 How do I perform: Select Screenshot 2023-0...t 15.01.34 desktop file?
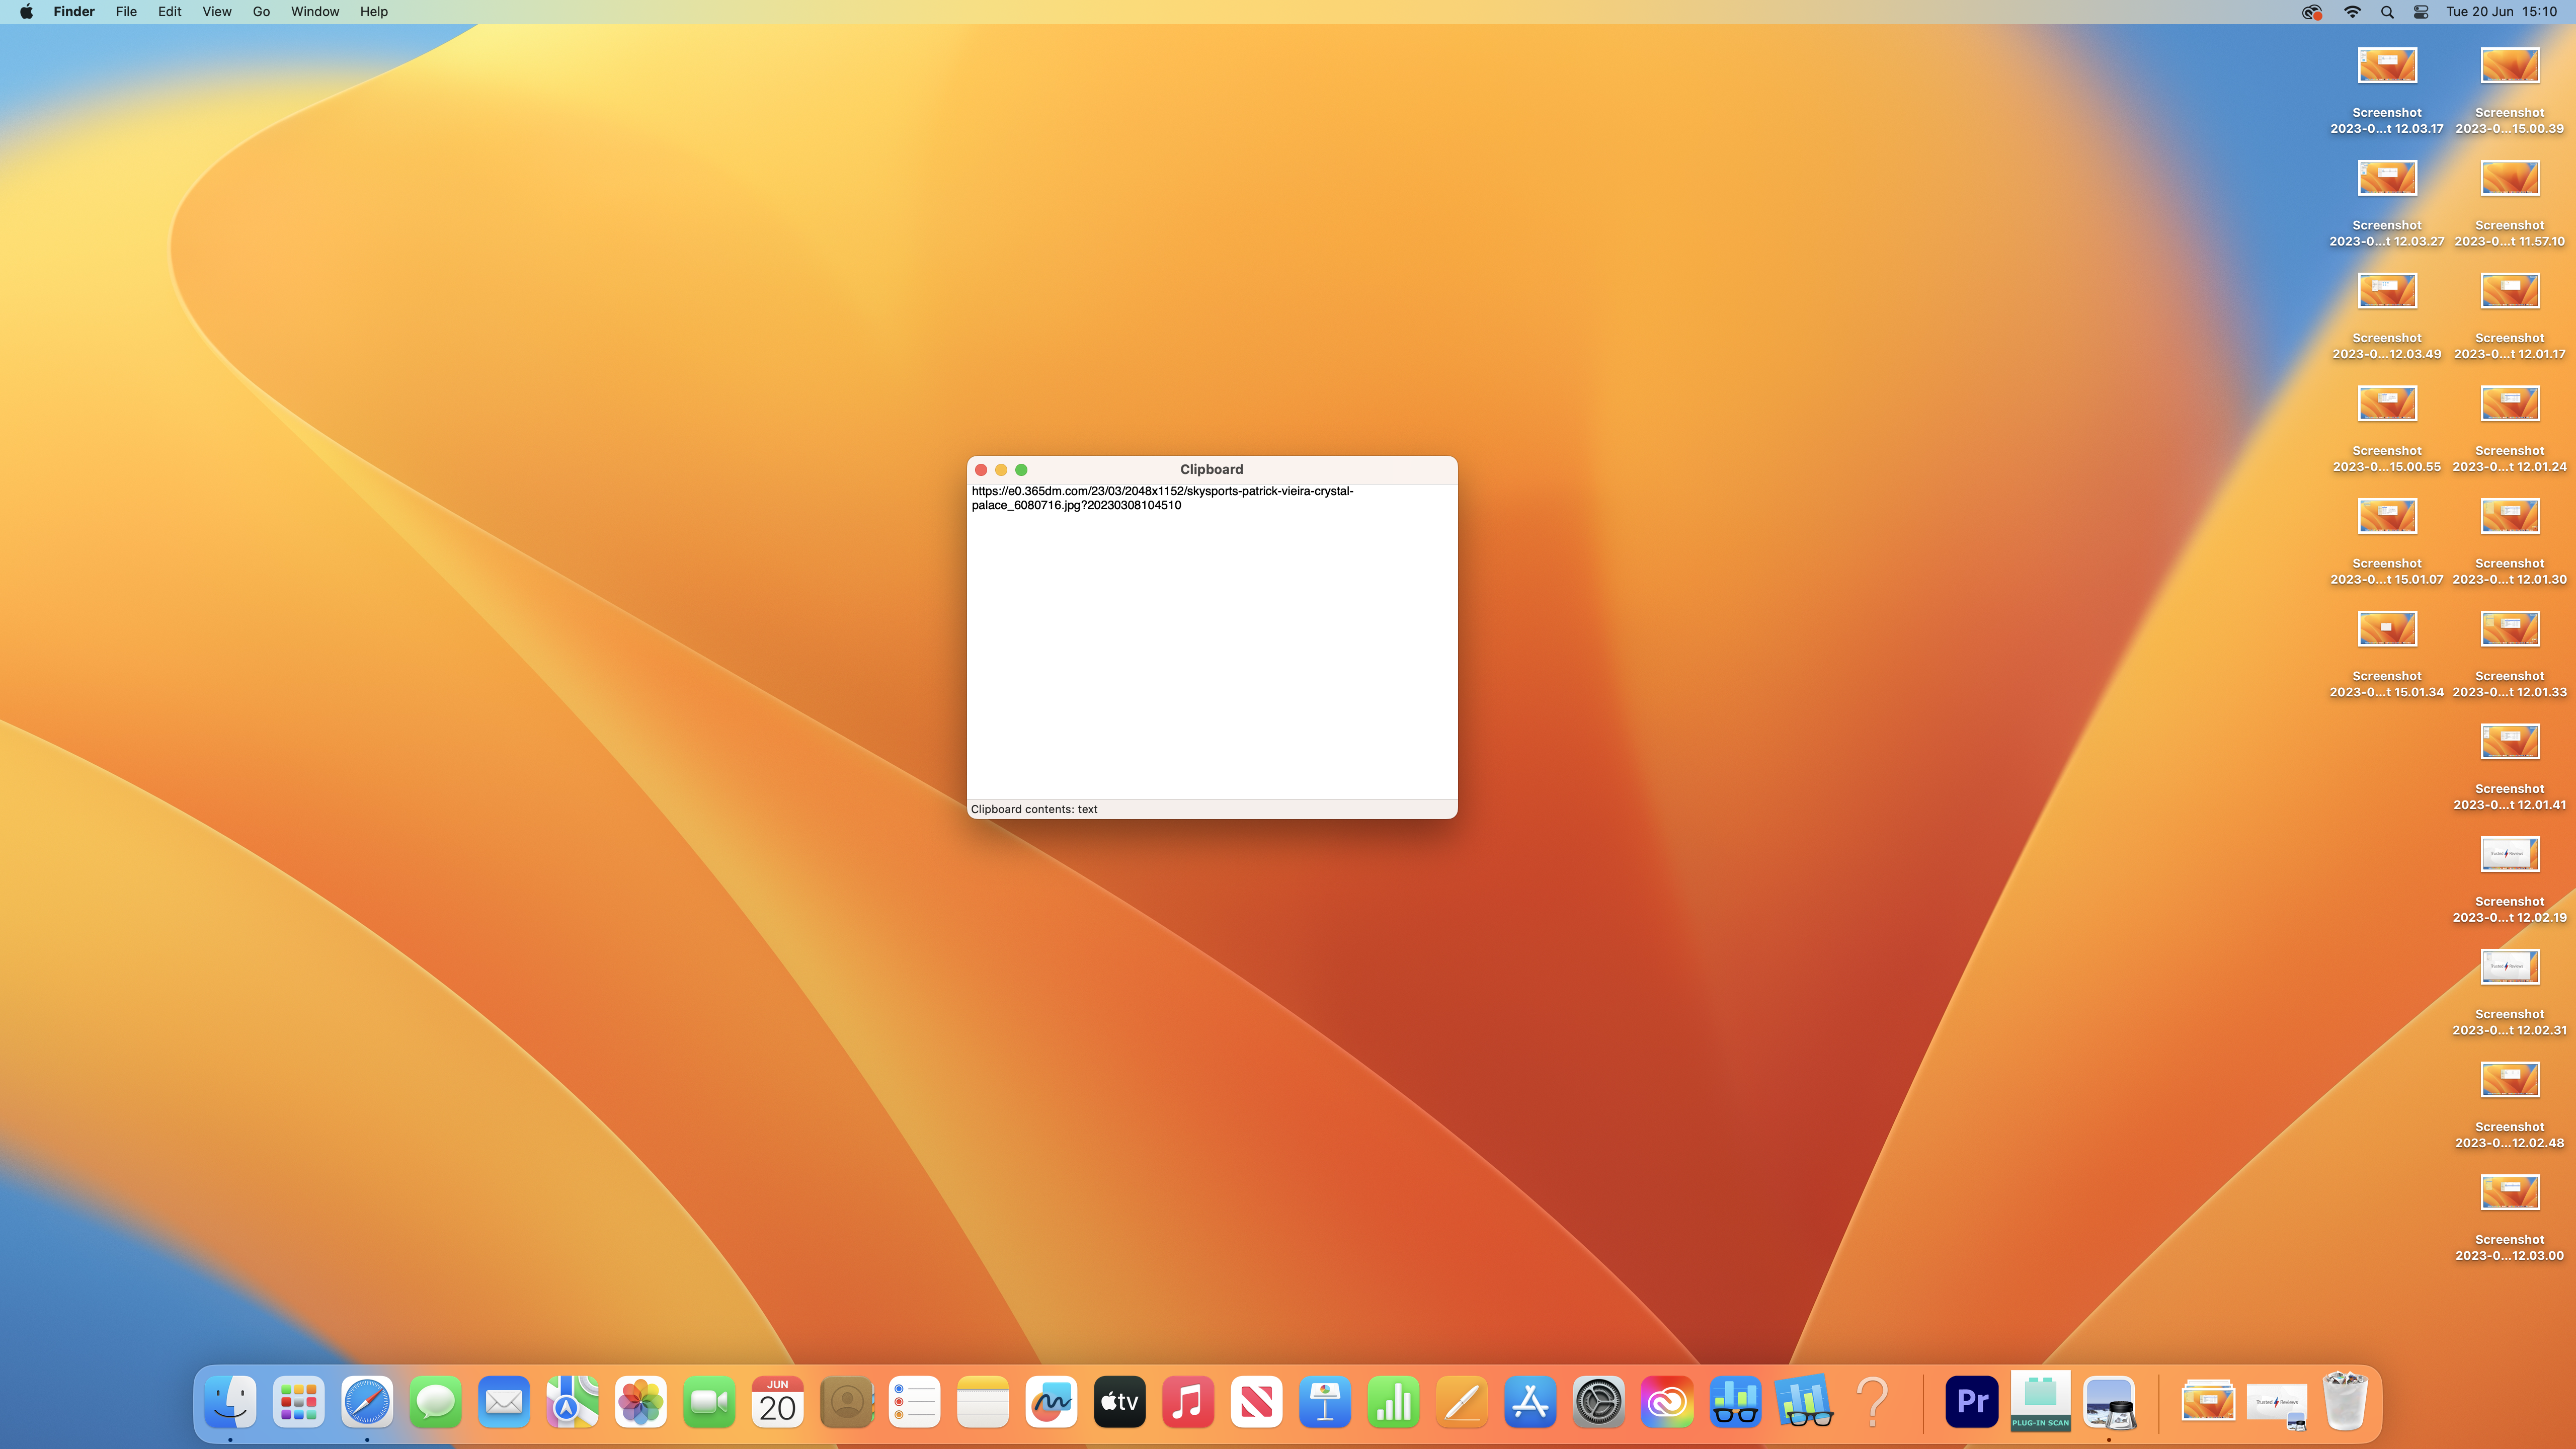pos(2387,654)
